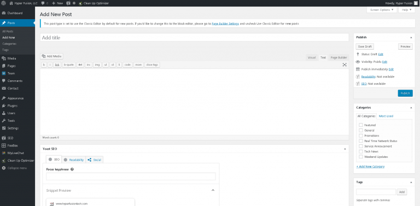Switch to the Visual editor tab
This screenshot has height=206, width=420.
coord(312,57)
